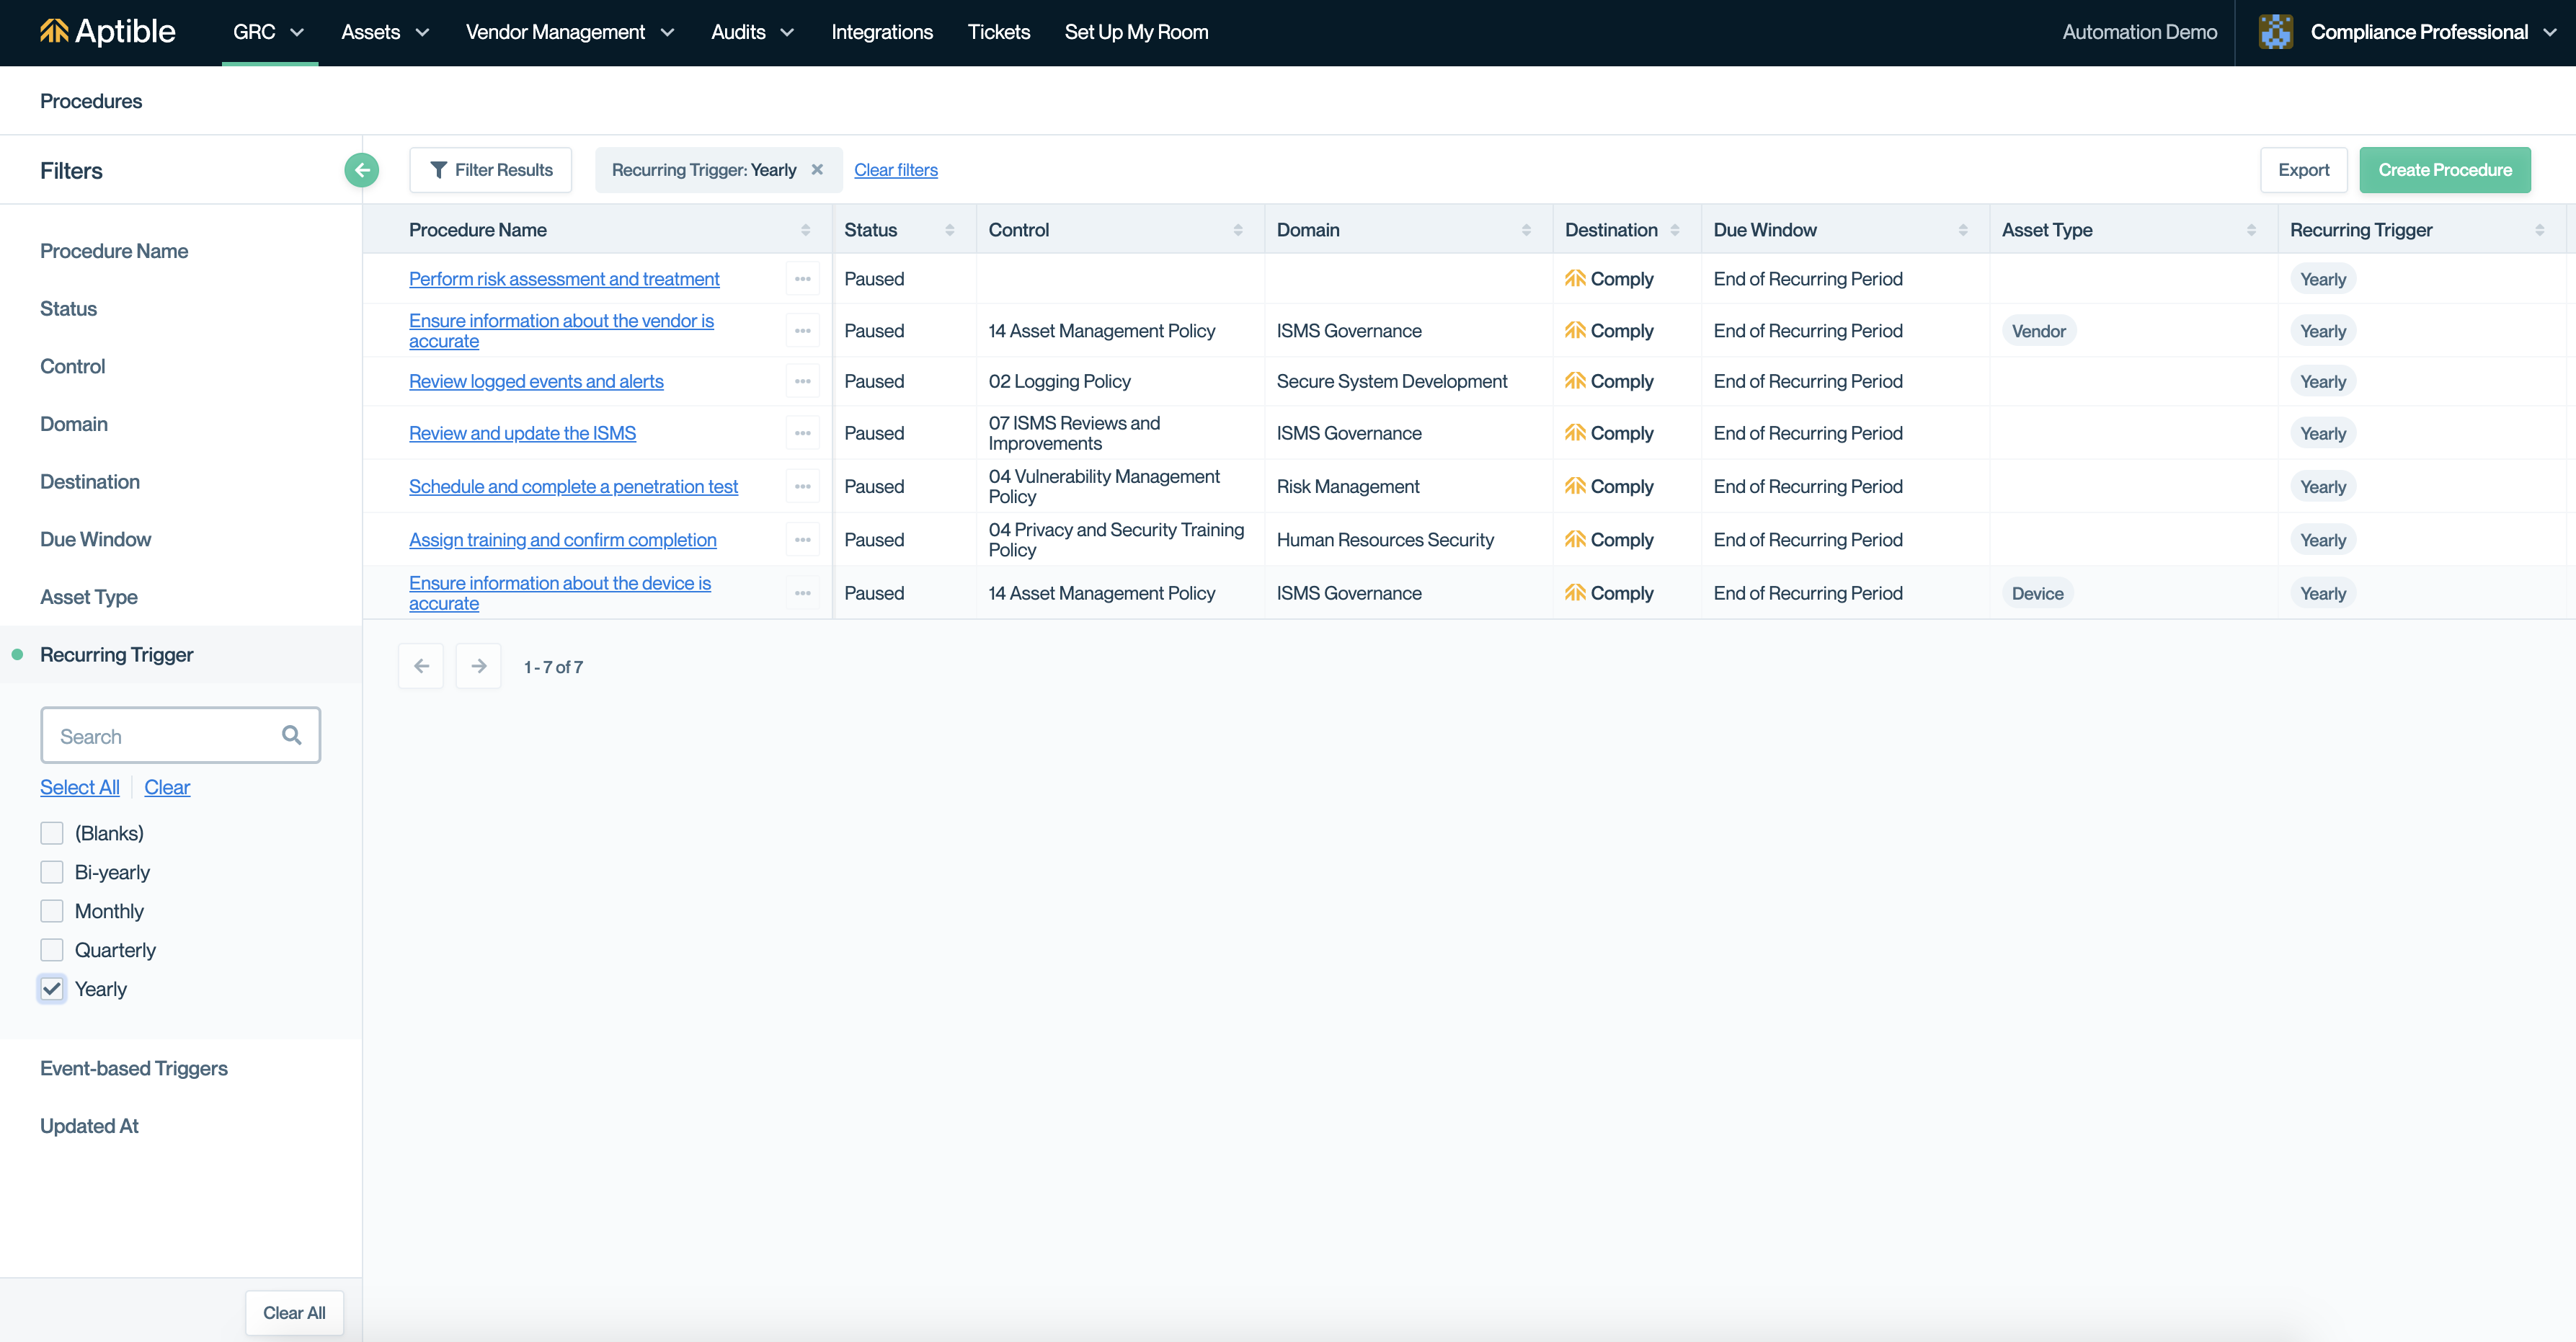Open the Integrations menu item
The height and width of the screenshot is (1342, 2576).
[x=881, y=32]
